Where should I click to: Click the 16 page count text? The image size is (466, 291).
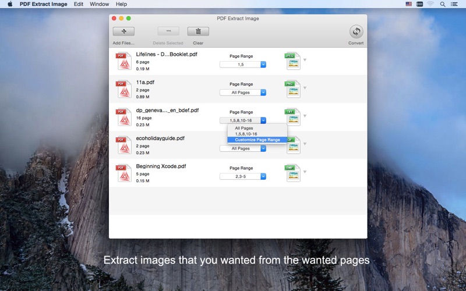[144, 118]
